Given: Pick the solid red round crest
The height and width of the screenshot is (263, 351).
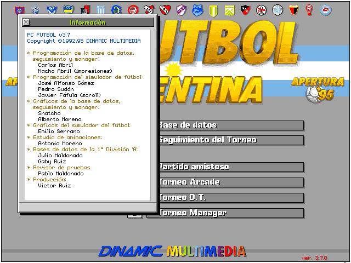Looking at the screenshot, I should pyautogui.click(x=133, y=10).
